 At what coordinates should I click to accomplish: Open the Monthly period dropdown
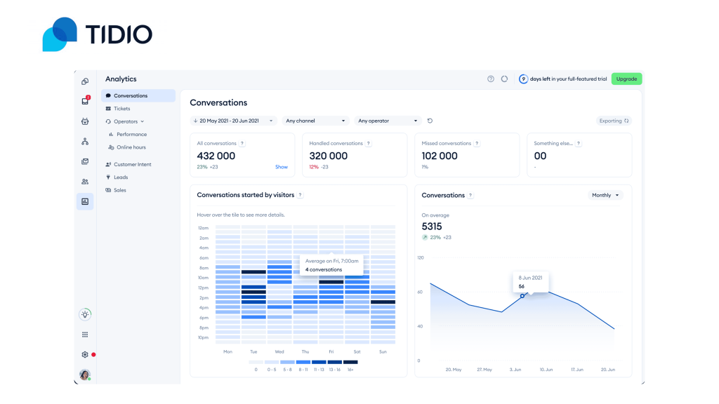tap(605, 195)
